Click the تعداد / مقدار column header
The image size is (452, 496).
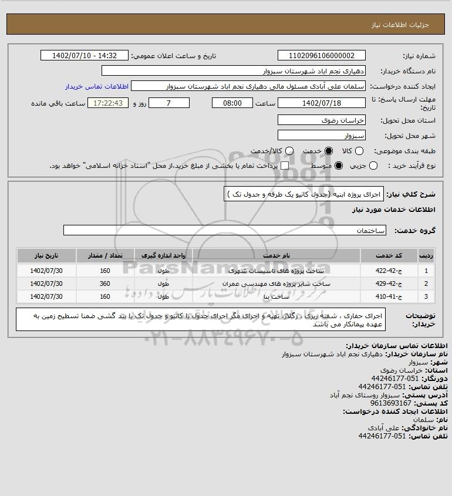coord(105,255)
